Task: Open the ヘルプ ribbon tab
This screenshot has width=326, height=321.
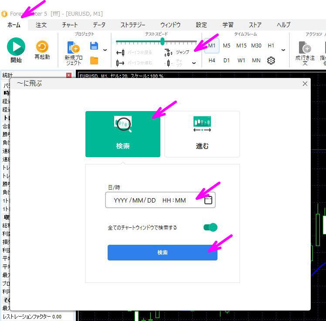Action: (283, 25)
